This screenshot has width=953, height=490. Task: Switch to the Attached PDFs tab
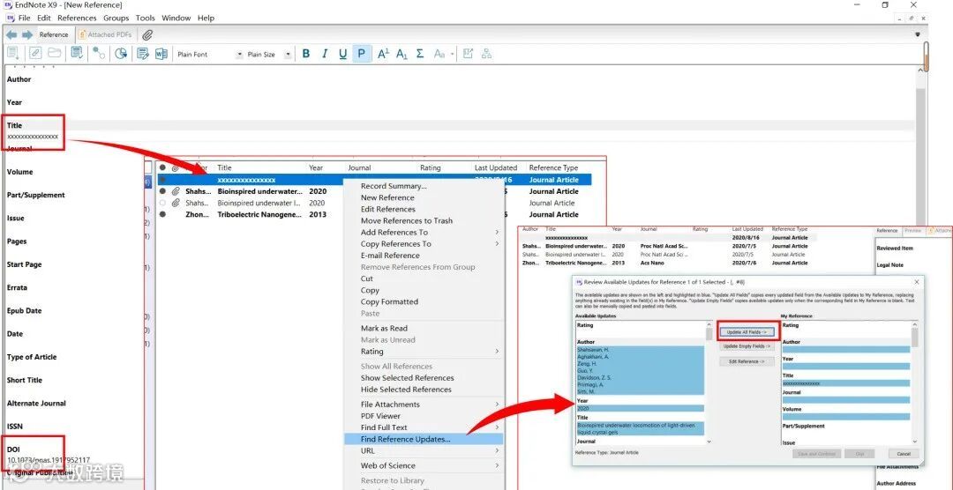coord(105,34)
